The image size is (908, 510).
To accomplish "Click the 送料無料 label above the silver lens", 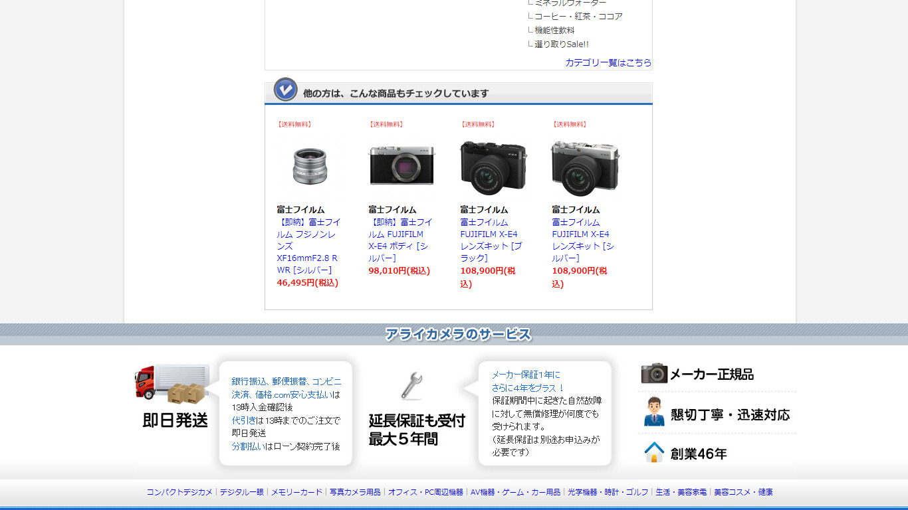I will pyautogui.click(x=294, y=124).
